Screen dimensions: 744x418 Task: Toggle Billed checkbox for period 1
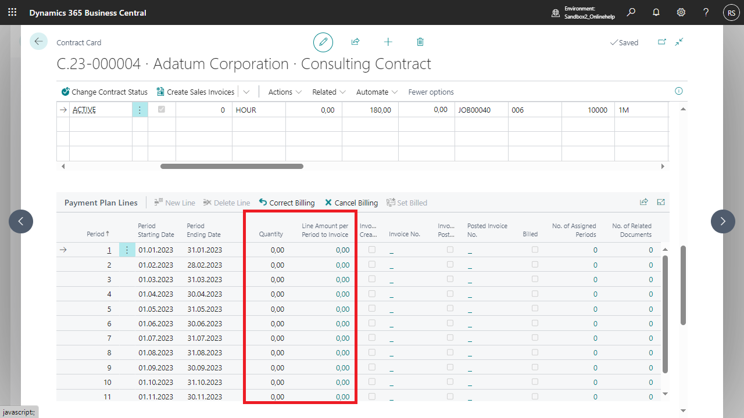coord(535,250)
